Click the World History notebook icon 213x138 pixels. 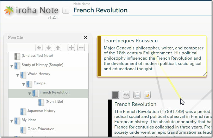click(23, 75)
